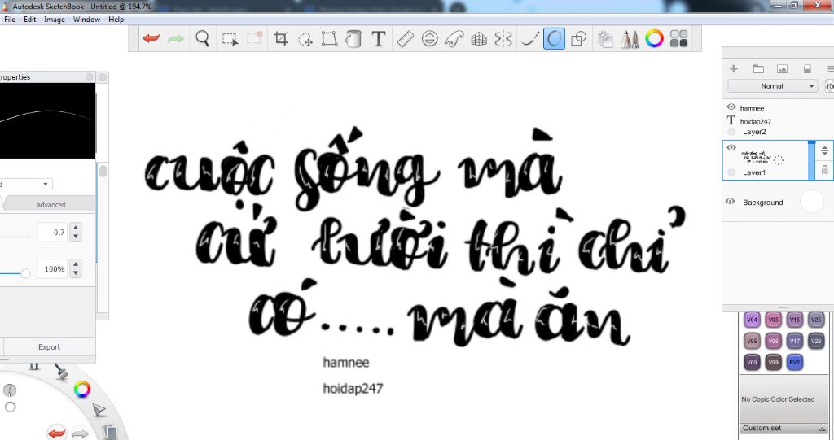Click the Layer1 reorder up-down handle
This screenshot has width=834, height=440.
824,150
